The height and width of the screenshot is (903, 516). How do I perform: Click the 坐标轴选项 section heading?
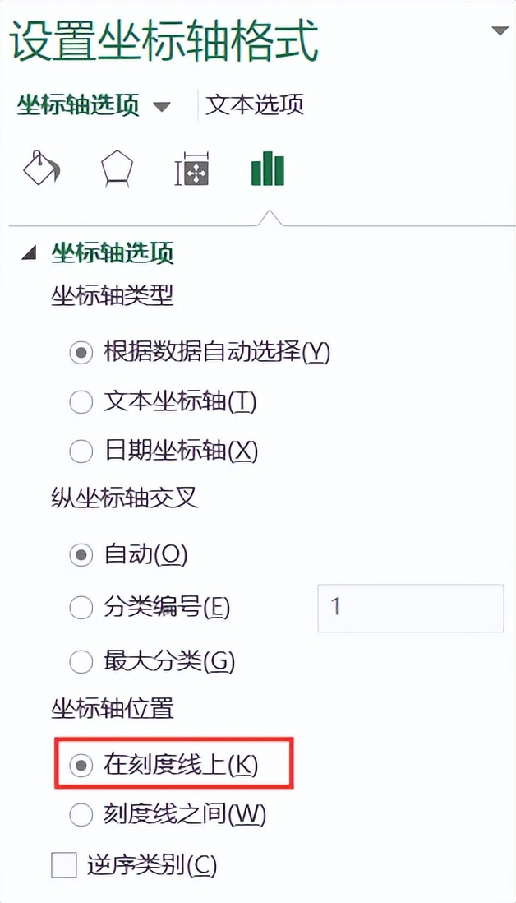coord(113,253)
